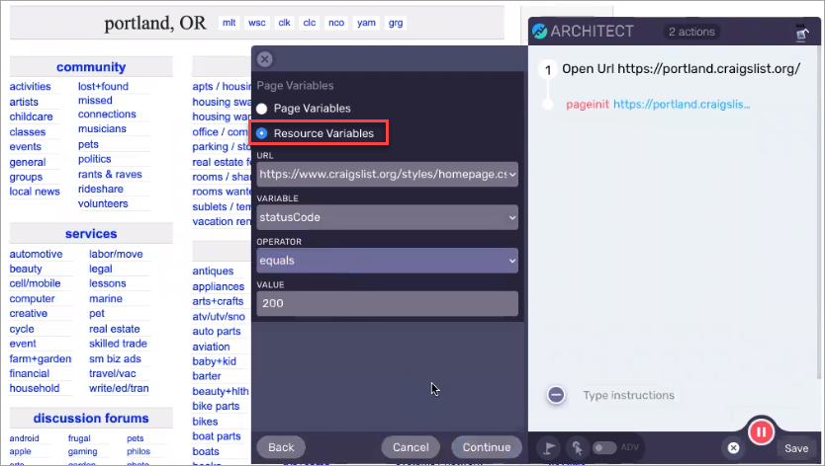Screen dimensions: 825x466
Task: Open the services section heading
Action: coord(91,233)
